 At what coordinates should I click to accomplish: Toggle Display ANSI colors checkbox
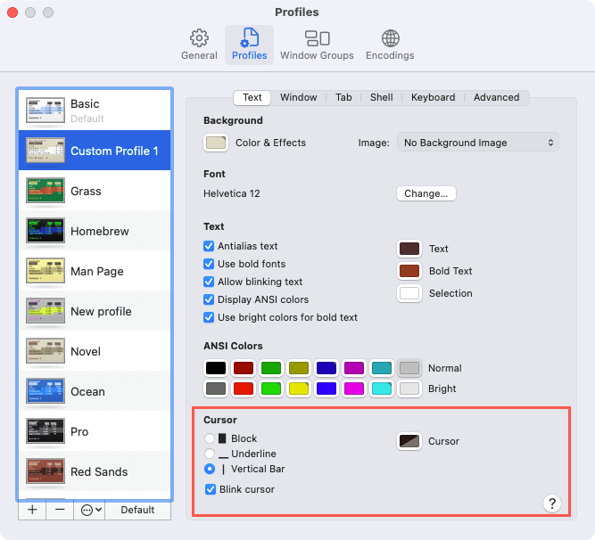tap(209, 299)
